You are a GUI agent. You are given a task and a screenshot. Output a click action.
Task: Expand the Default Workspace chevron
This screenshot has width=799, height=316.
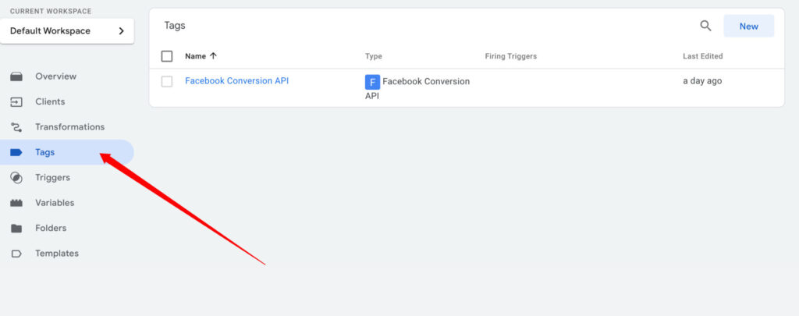pyautogui.click(x=121, y=31)
